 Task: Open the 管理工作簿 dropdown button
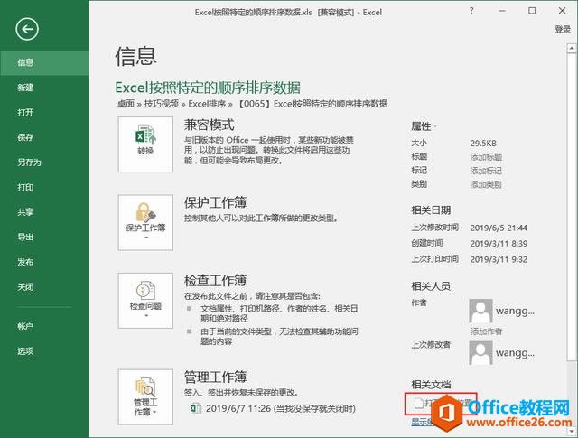point(145,396)
